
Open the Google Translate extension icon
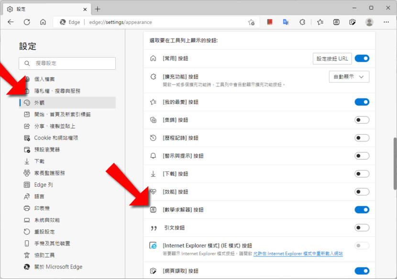[286, 22]
